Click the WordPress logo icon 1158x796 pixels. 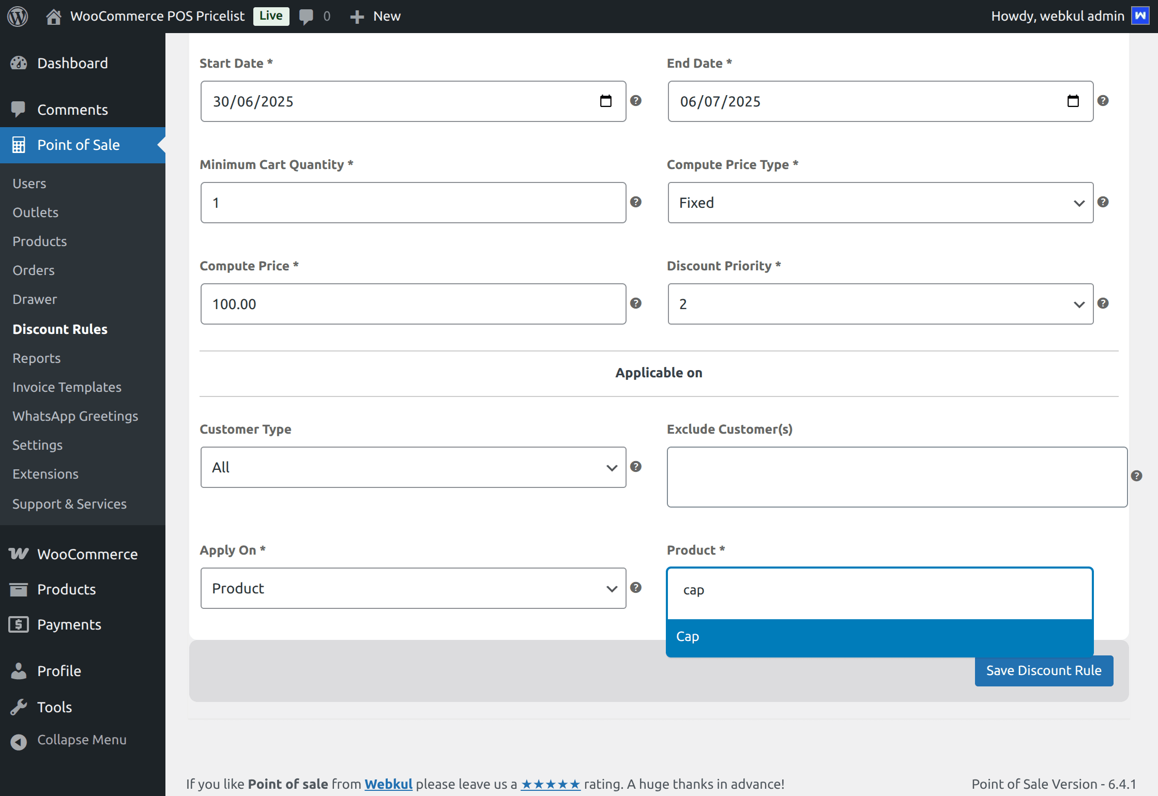[x=18, y=16]
